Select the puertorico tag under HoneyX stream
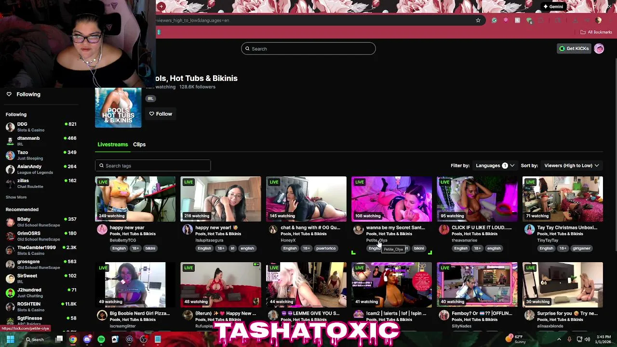 pos(326,248)
